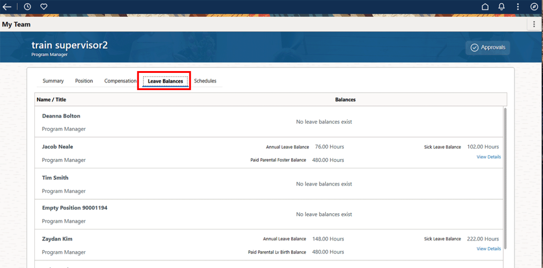
Task: Click the back arrow icon
Action: pos(7,7)
